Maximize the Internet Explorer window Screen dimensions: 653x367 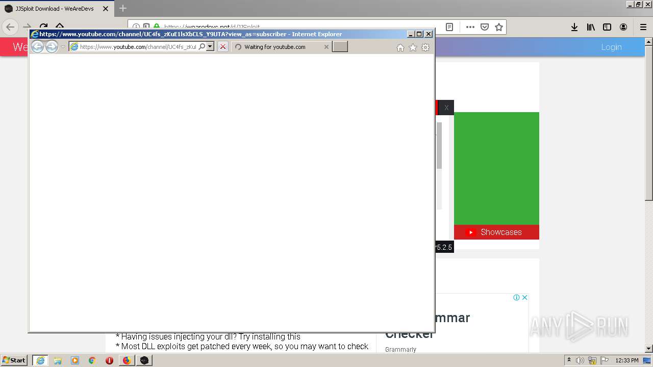(419, 34)
